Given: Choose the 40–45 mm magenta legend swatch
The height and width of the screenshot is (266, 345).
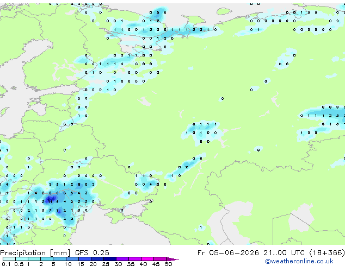Looking at the screenshot, I should (x=147, y=259).
